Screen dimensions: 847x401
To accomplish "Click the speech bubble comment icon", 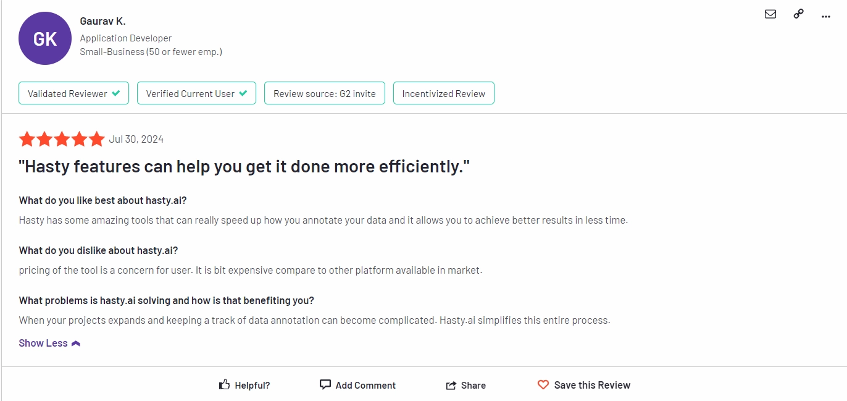I will (325, 384).
